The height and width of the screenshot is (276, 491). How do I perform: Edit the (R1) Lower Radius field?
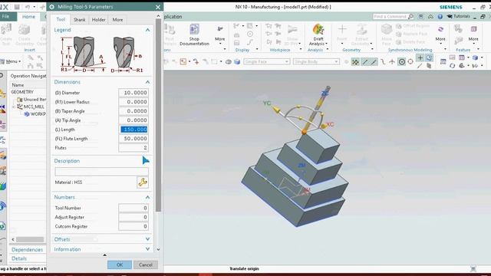click(x=133, y=102)
